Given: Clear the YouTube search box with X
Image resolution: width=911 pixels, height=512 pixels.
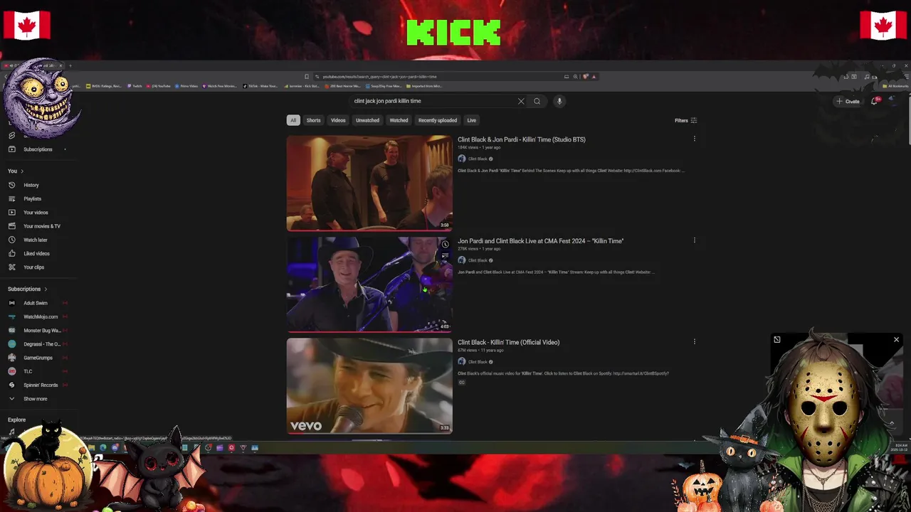Looking at the screenshot, I should pyautogui.click(x=521, y=101).
